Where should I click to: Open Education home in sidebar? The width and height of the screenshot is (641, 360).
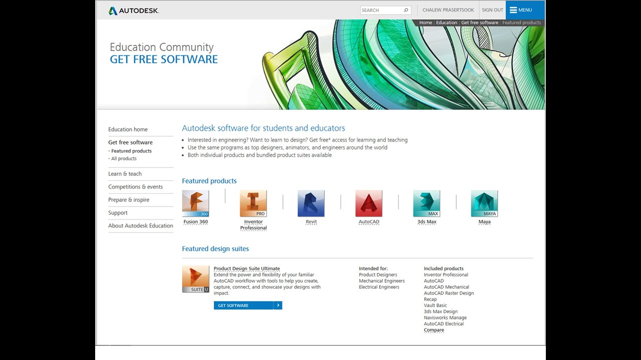click(x=128, y=129)
